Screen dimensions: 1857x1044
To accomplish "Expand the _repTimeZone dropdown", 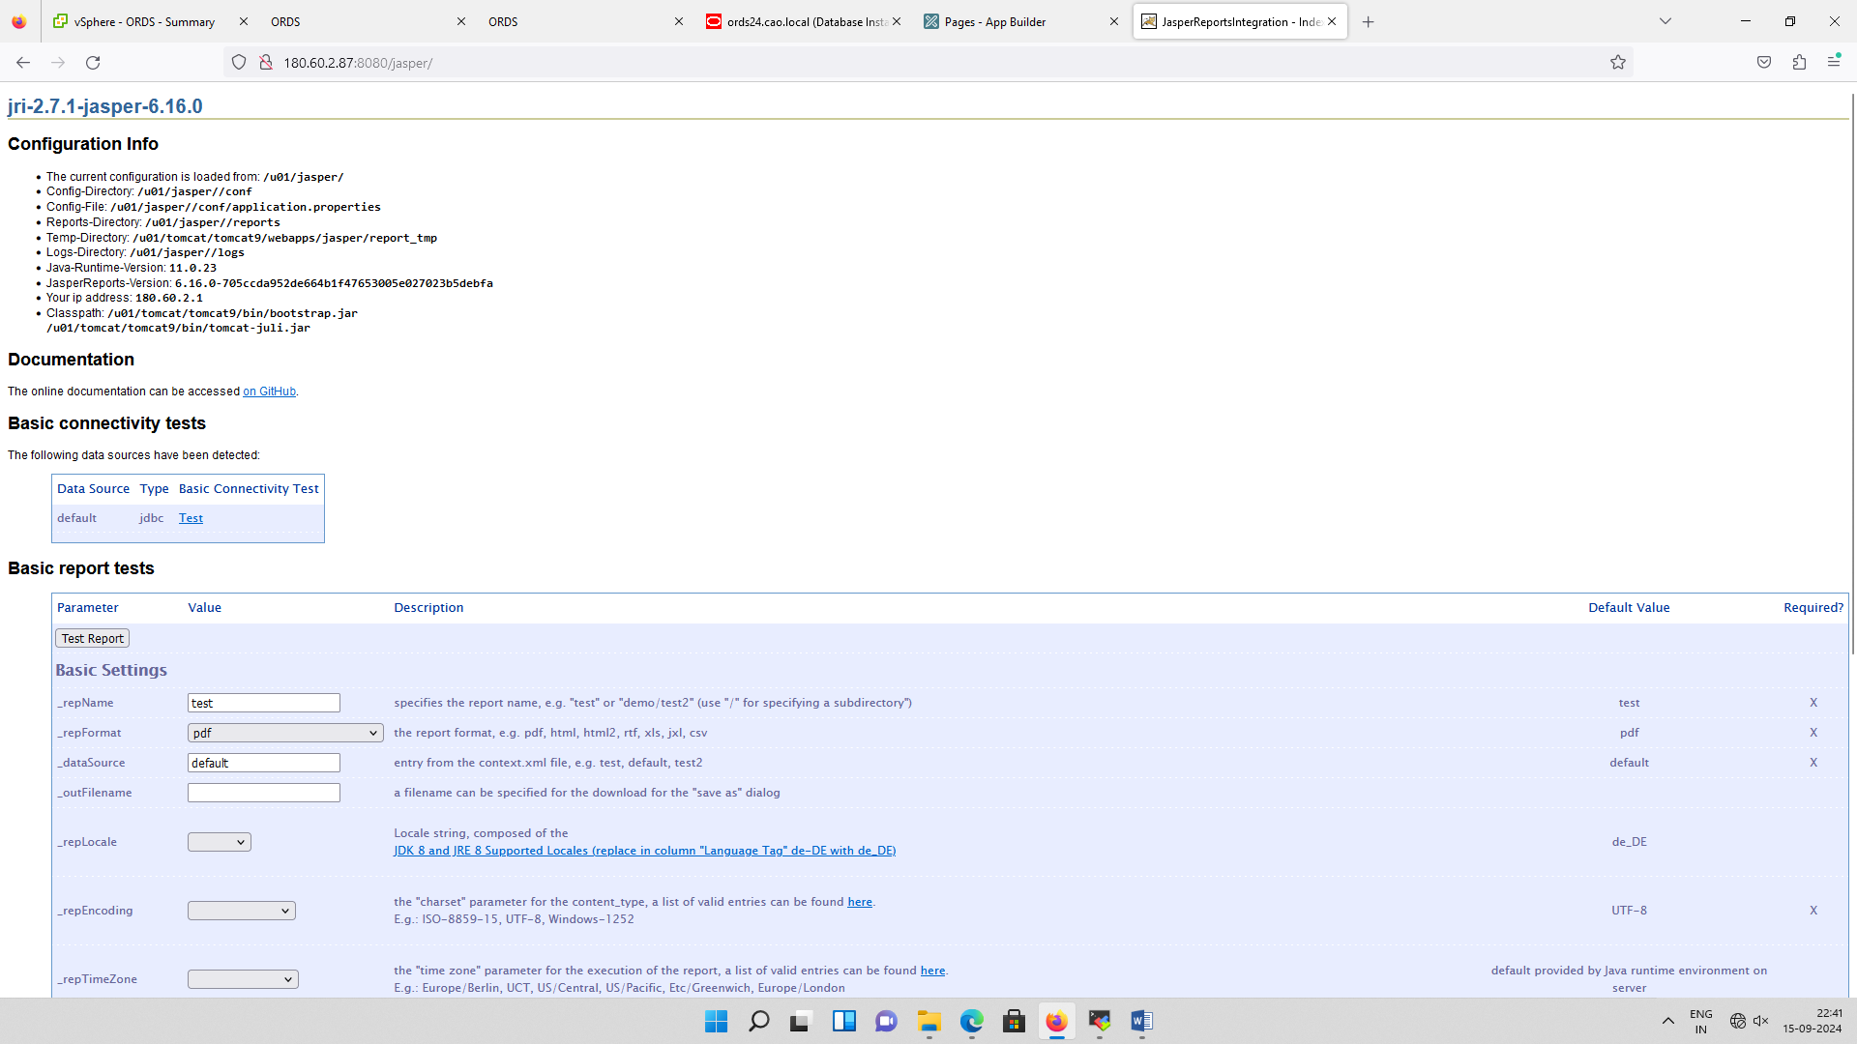I will tap(243, 979).
